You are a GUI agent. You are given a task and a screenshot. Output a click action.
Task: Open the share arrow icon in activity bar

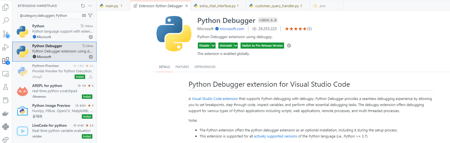click(6, 139)
